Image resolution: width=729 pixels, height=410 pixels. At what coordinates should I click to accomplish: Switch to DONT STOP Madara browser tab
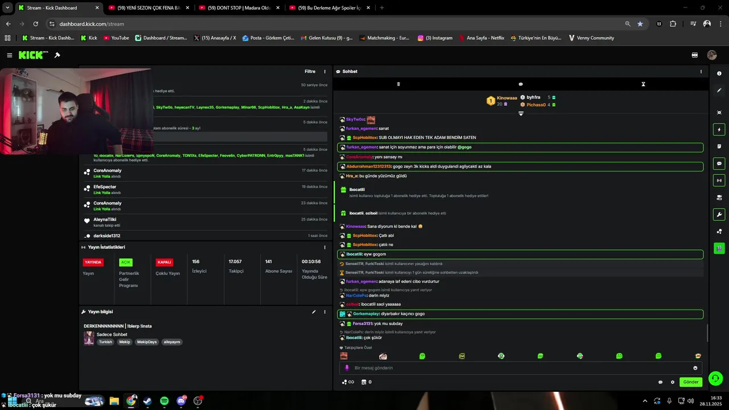click(239, 8)
